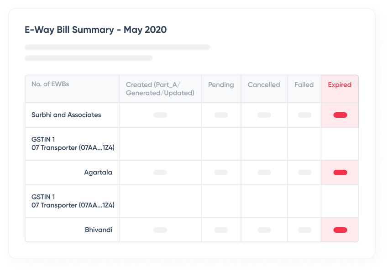The image size is (388, 272).
Task: Click the Pending value pill for Bhivandi
Action: coord(221,230)
